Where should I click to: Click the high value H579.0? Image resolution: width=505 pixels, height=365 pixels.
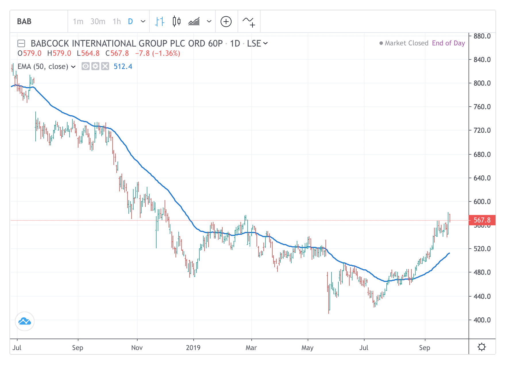coord(59,53)
